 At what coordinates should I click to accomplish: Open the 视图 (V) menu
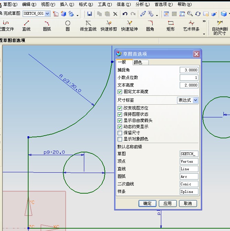click(48, 4)
